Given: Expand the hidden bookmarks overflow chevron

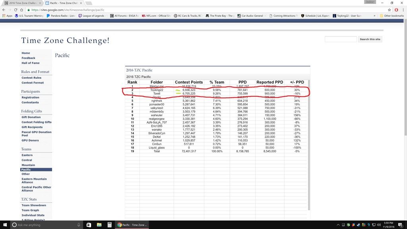Looking at the screenshot, I should coord(375,16).
